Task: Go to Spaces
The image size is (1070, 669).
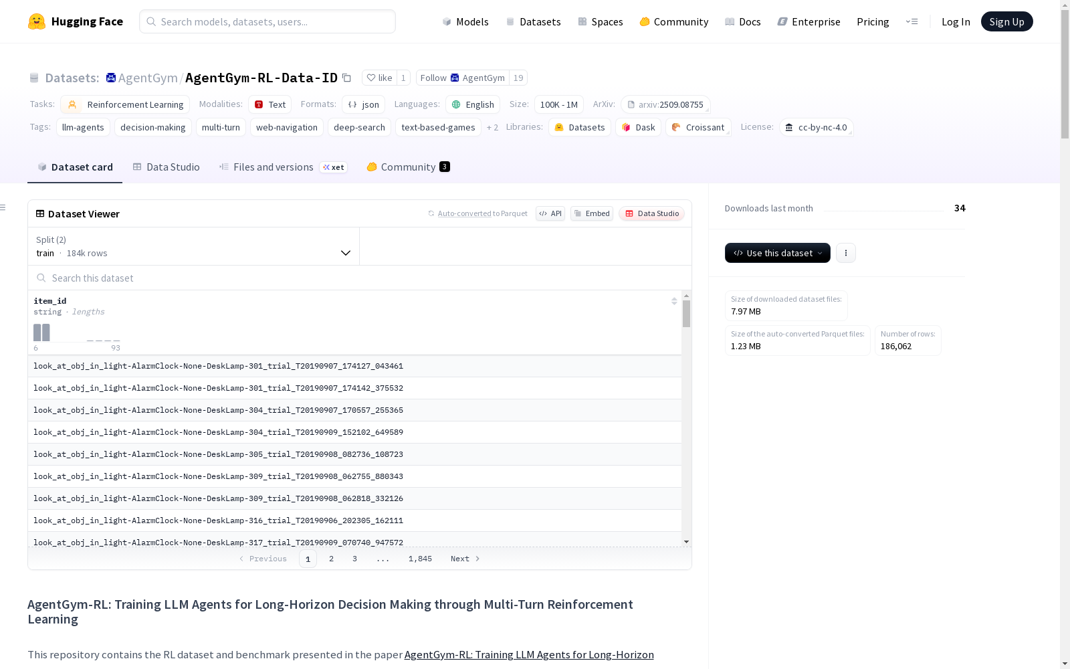Action: point(600,21)
